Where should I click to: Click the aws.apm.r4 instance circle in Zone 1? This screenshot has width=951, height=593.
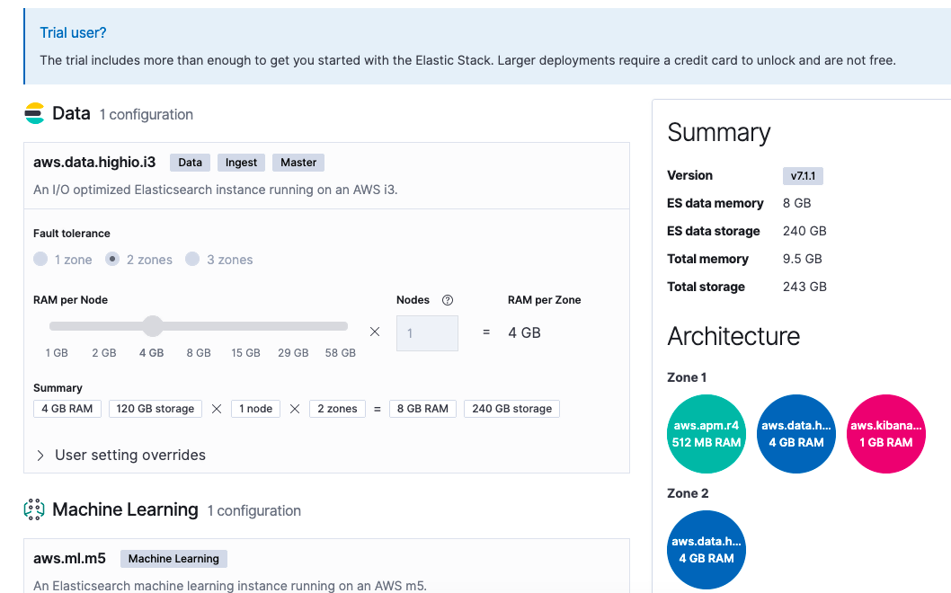[x=707, y=434]
